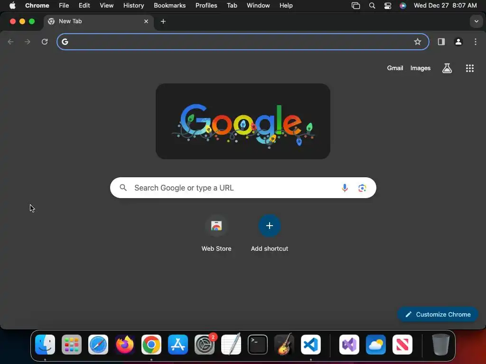This screenshot has height=364, width=486.
Task: Expand the tab search dropdown arrow
Action: tap(476, 21)
